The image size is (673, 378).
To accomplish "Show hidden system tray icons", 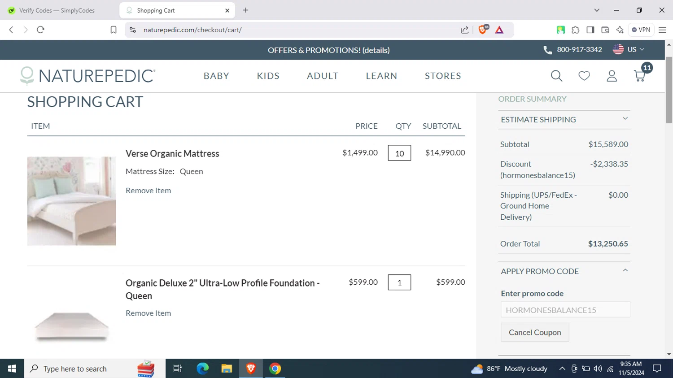I will [562, 369].
